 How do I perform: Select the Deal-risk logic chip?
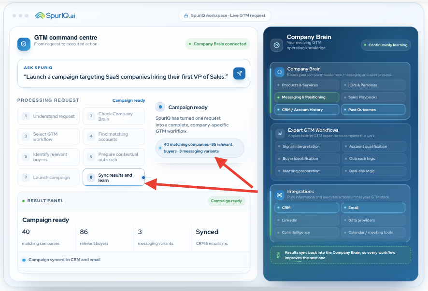(374, 171)
